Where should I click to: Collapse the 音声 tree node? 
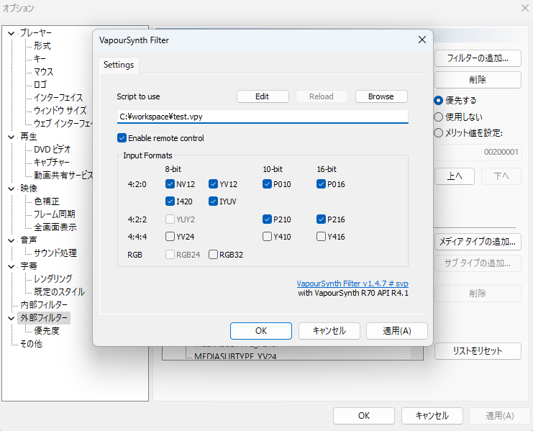coord(11,240)
